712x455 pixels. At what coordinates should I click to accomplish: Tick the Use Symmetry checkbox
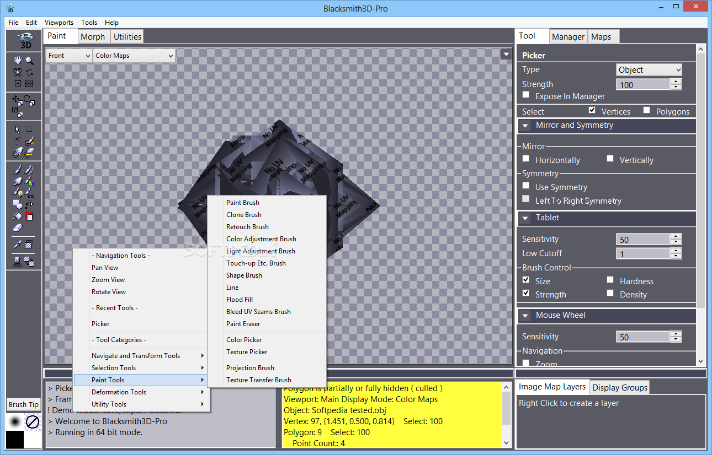526,186
